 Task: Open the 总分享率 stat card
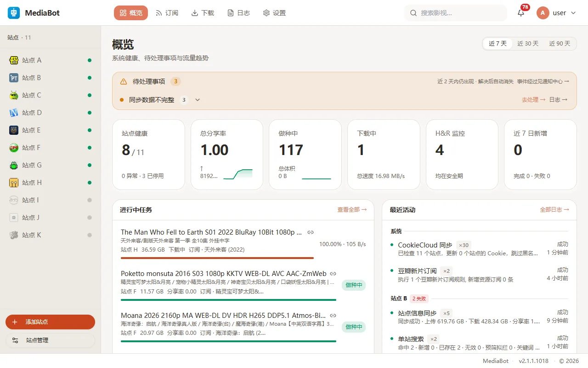(x=227, y=155)
